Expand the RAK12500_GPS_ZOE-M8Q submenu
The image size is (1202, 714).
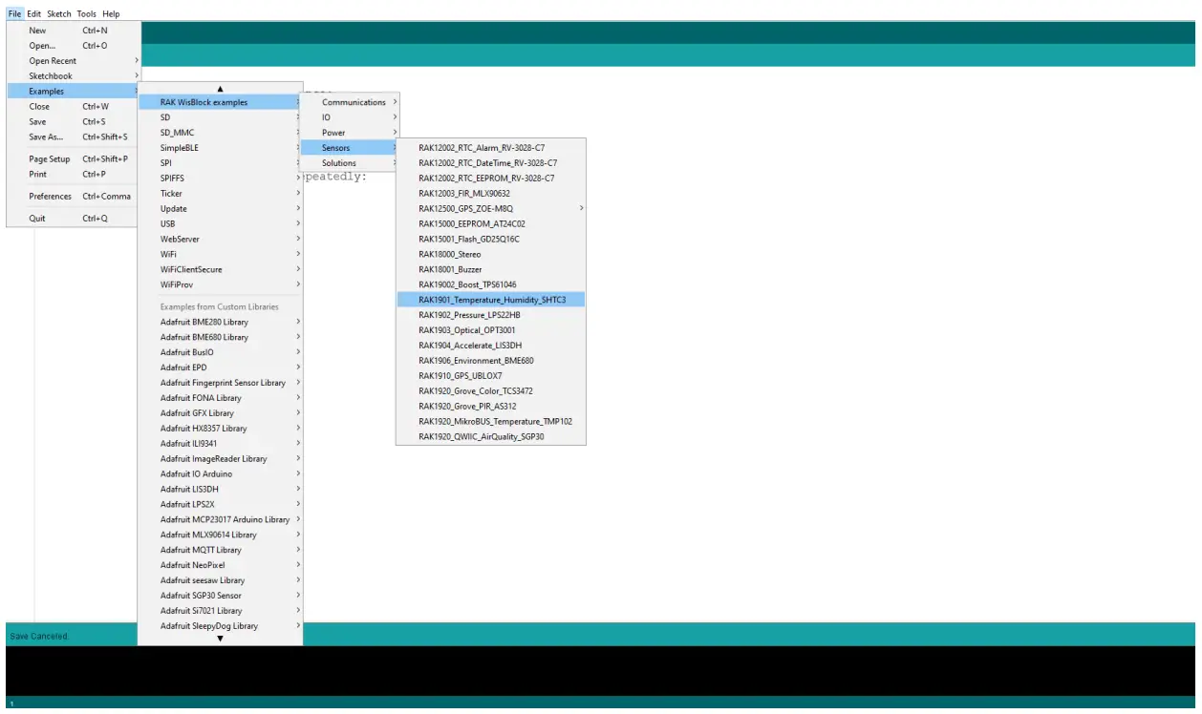pyautogui.click(x=491, y=209)
